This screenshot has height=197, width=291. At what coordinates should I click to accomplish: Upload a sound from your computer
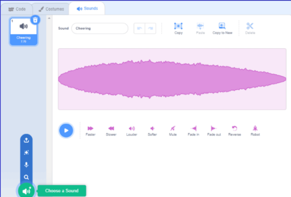click(x=26, y=140)
